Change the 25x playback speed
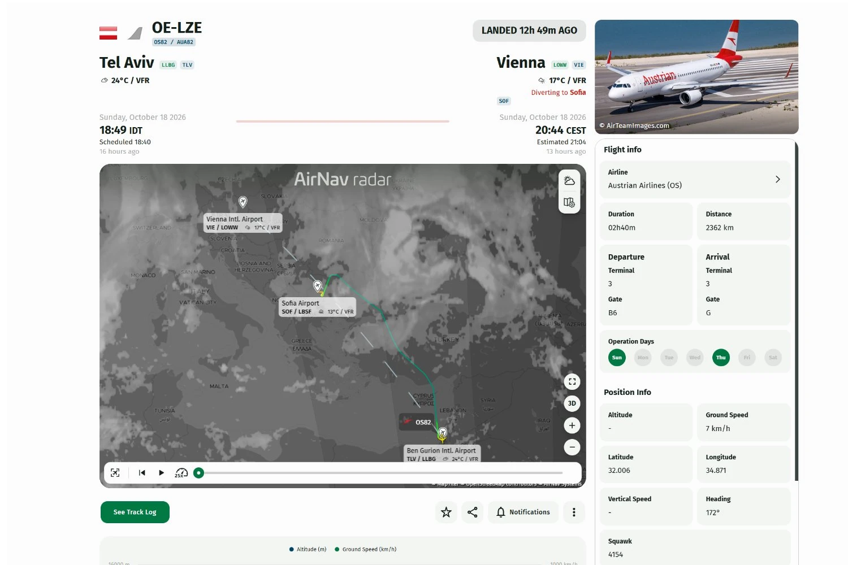Screen dimensions: 848x565 pyautogui.click(x=181, y=473)
